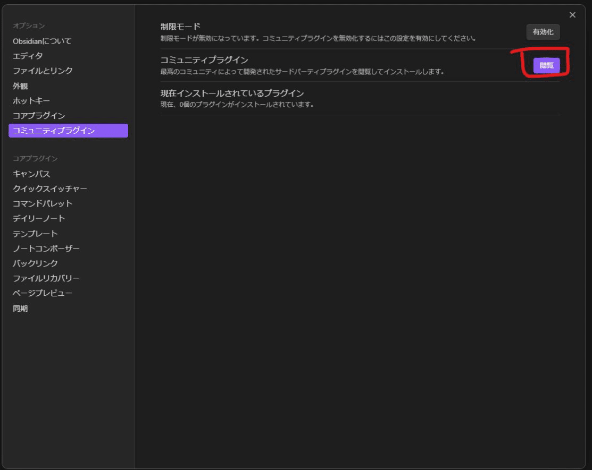
Task: Close the settings window
Action: click(572, 15)
